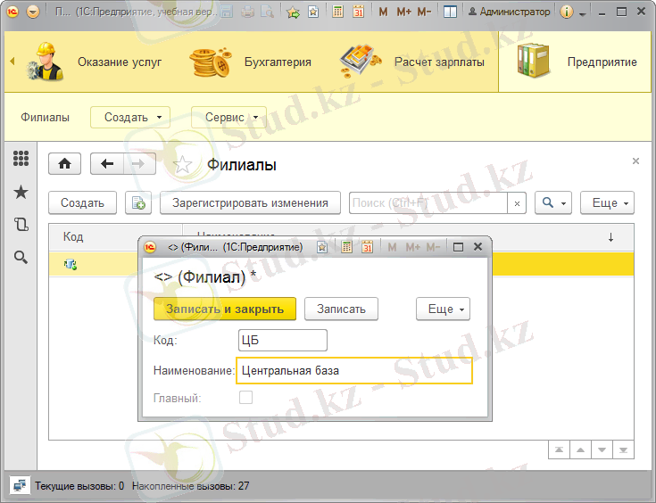The width and height of the screenshot is (656, 503).
Task: Open calculator icon in Филиал dialog
Action: pyautogui.click(x=346, y=247)
